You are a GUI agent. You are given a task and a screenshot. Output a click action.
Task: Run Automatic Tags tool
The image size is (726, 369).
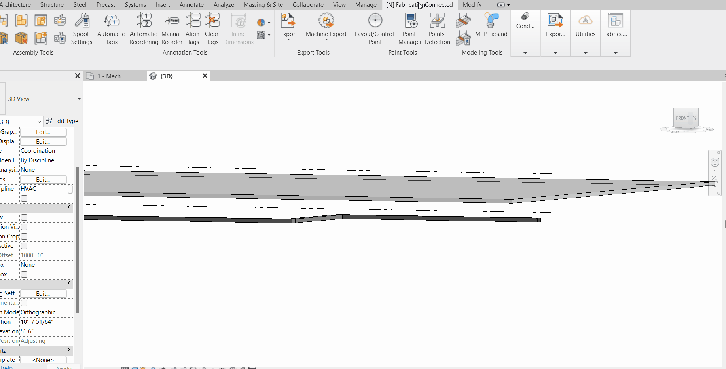[x=111, y=29]
